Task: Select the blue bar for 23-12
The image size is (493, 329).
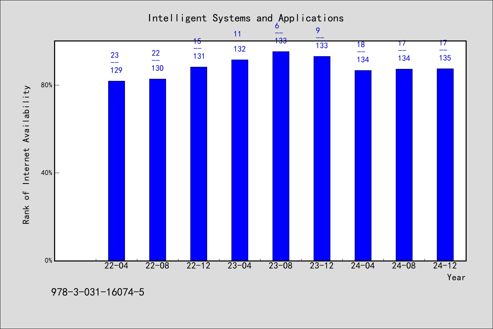Action: pos(322,158)
